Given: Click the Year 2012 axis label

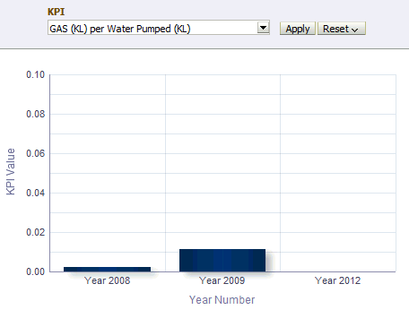Looking at the screenshot, I should pyautogui.click(x=338, y=280).
